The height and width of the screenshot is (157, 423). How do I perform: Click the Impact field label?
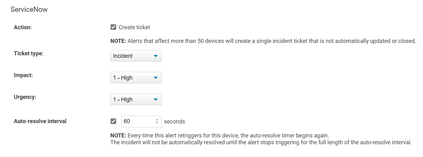pyautogui.click(x=23, y=75)
